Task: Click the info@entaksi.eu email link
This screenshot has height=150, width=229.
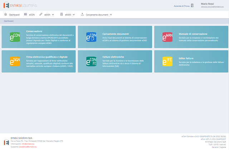Action: [x=28, y=144]
